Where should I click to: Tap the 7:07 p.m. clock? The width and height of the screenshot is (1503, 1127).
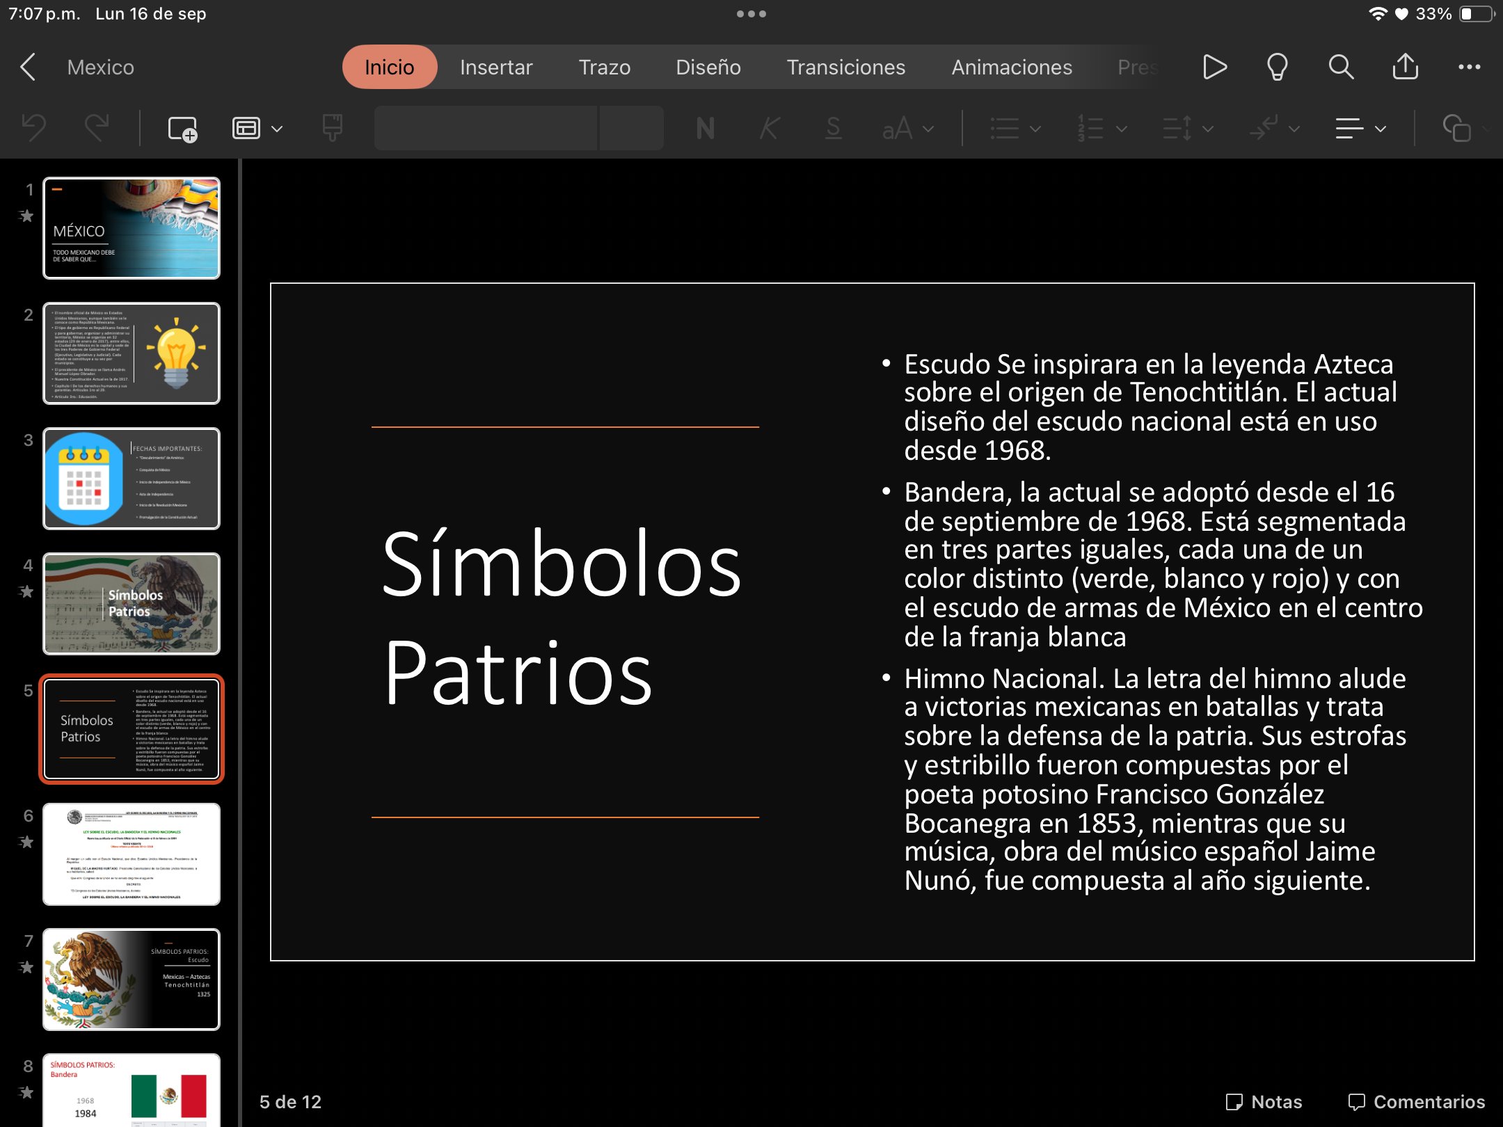pos(45,14)
